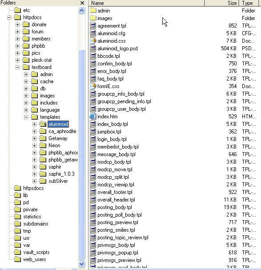Click the index.htm Internet Explorer icon

(93, 117)
